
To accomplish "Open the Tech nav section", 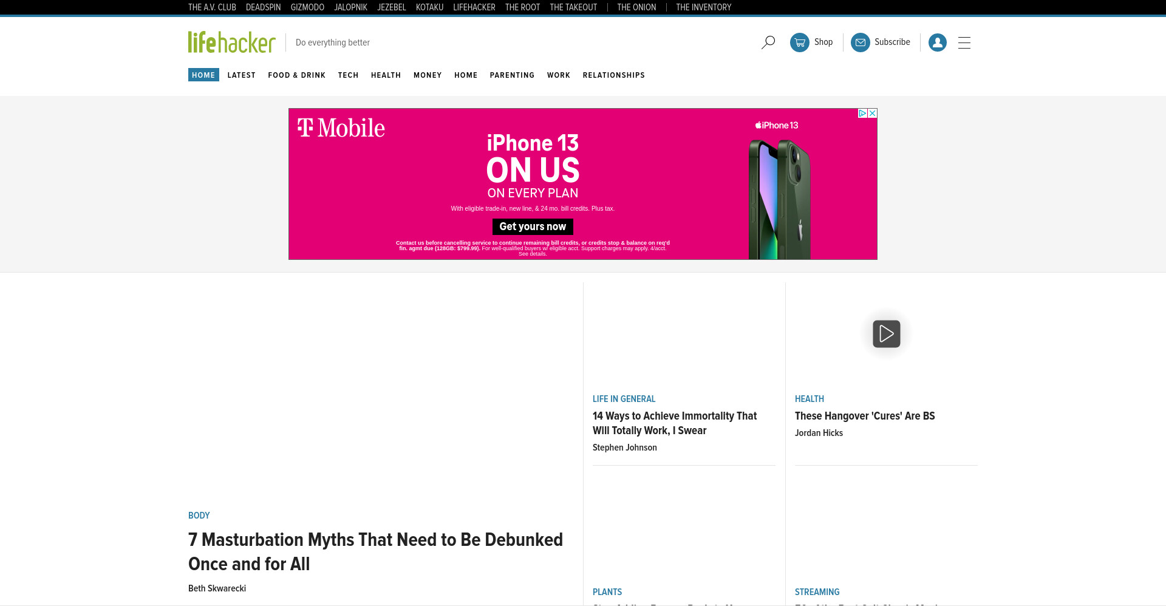I will pos(349,75).
